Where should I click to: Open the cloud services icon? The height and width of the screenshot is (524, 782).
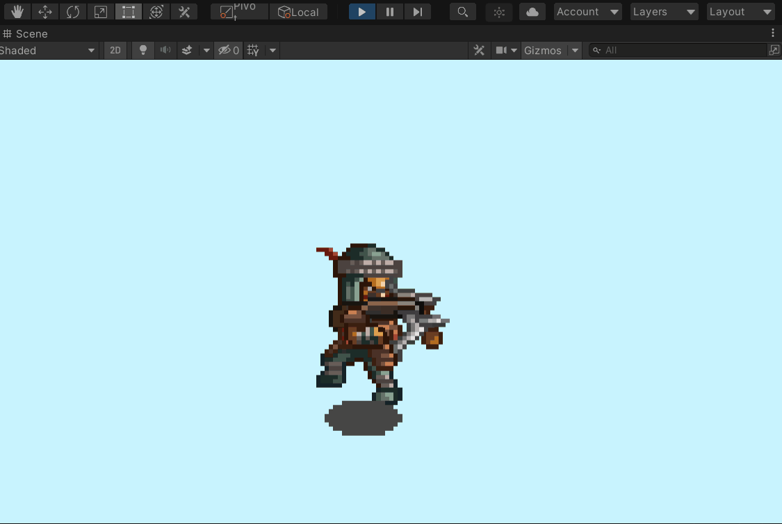[x=532, y=12]
